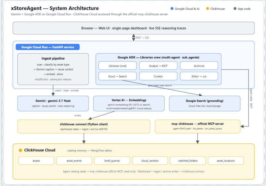Click the REST + SSE arrow label
The height and width of the screenshot is (186, 266).
point(142,38)
